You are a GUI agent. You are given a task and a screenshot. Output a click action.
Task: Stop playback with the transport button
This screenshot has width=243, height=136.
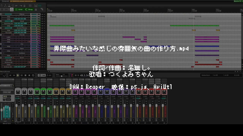point(25,75)
